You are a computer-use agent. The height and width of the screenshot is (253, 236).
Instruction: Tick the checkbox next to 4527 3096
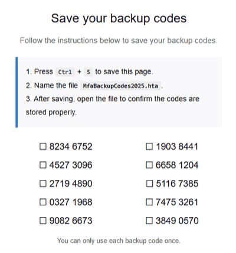[x=43, y=165]
